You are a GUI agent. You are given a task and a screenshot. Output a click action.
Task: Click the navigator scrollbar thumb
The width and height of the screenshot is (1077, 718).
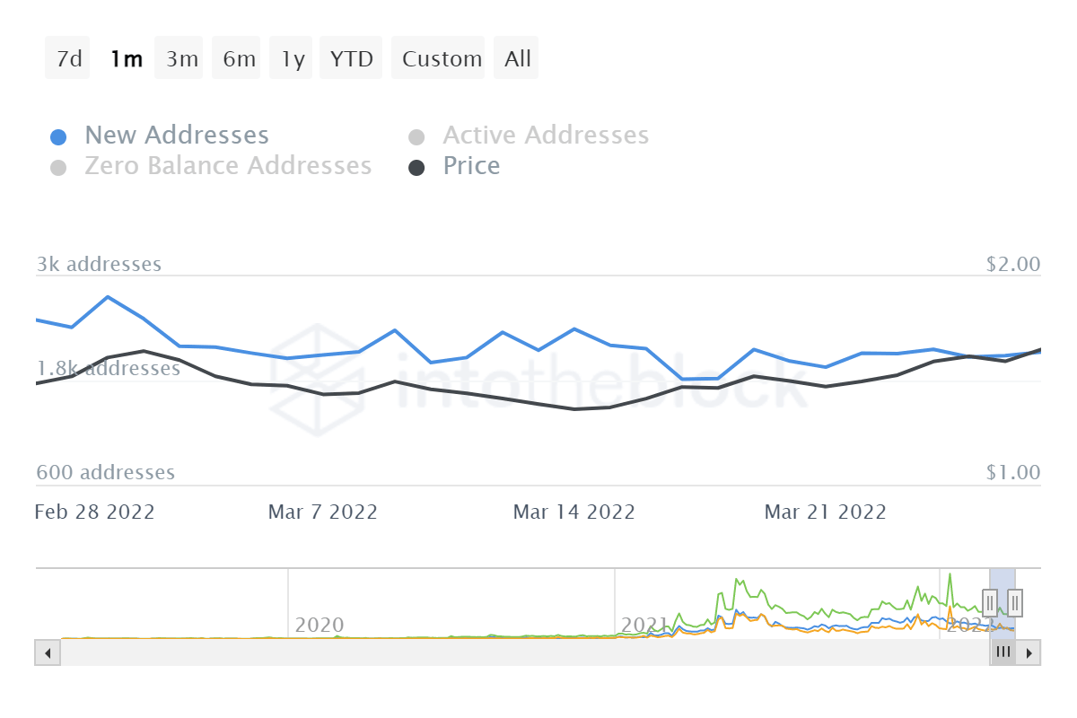pyautogui.click(x=1003, y=652)
